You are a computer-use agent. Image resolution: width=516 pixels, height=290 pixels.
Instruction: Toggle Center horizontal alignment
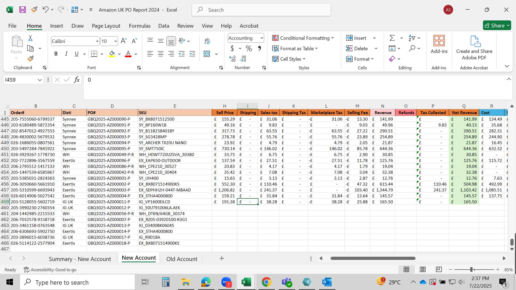click(x=161, y=54)
